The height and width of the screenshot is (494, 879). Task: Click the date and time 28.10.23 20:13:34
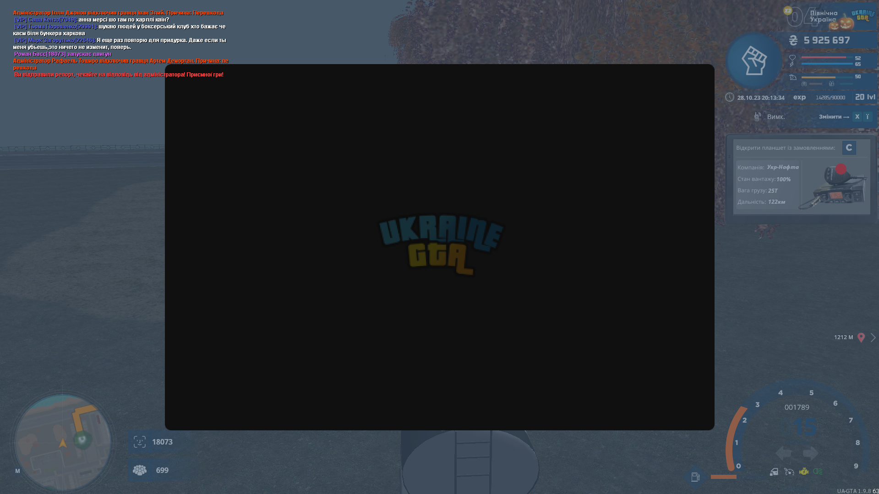coord(761,98)
